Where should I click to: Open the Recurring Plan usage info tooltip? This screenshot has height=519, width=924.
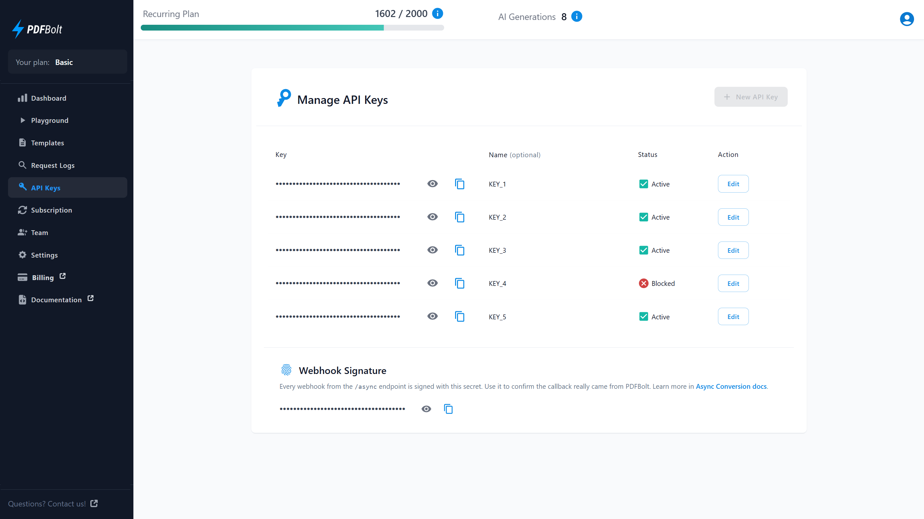tap(438, 13)
